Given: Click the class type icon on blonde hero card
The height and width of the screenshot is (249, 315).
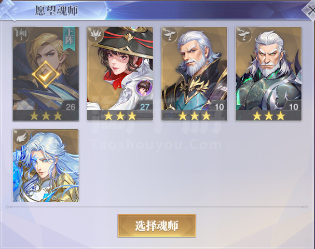Looking at the screenshot, I should [x=21, y=35].
